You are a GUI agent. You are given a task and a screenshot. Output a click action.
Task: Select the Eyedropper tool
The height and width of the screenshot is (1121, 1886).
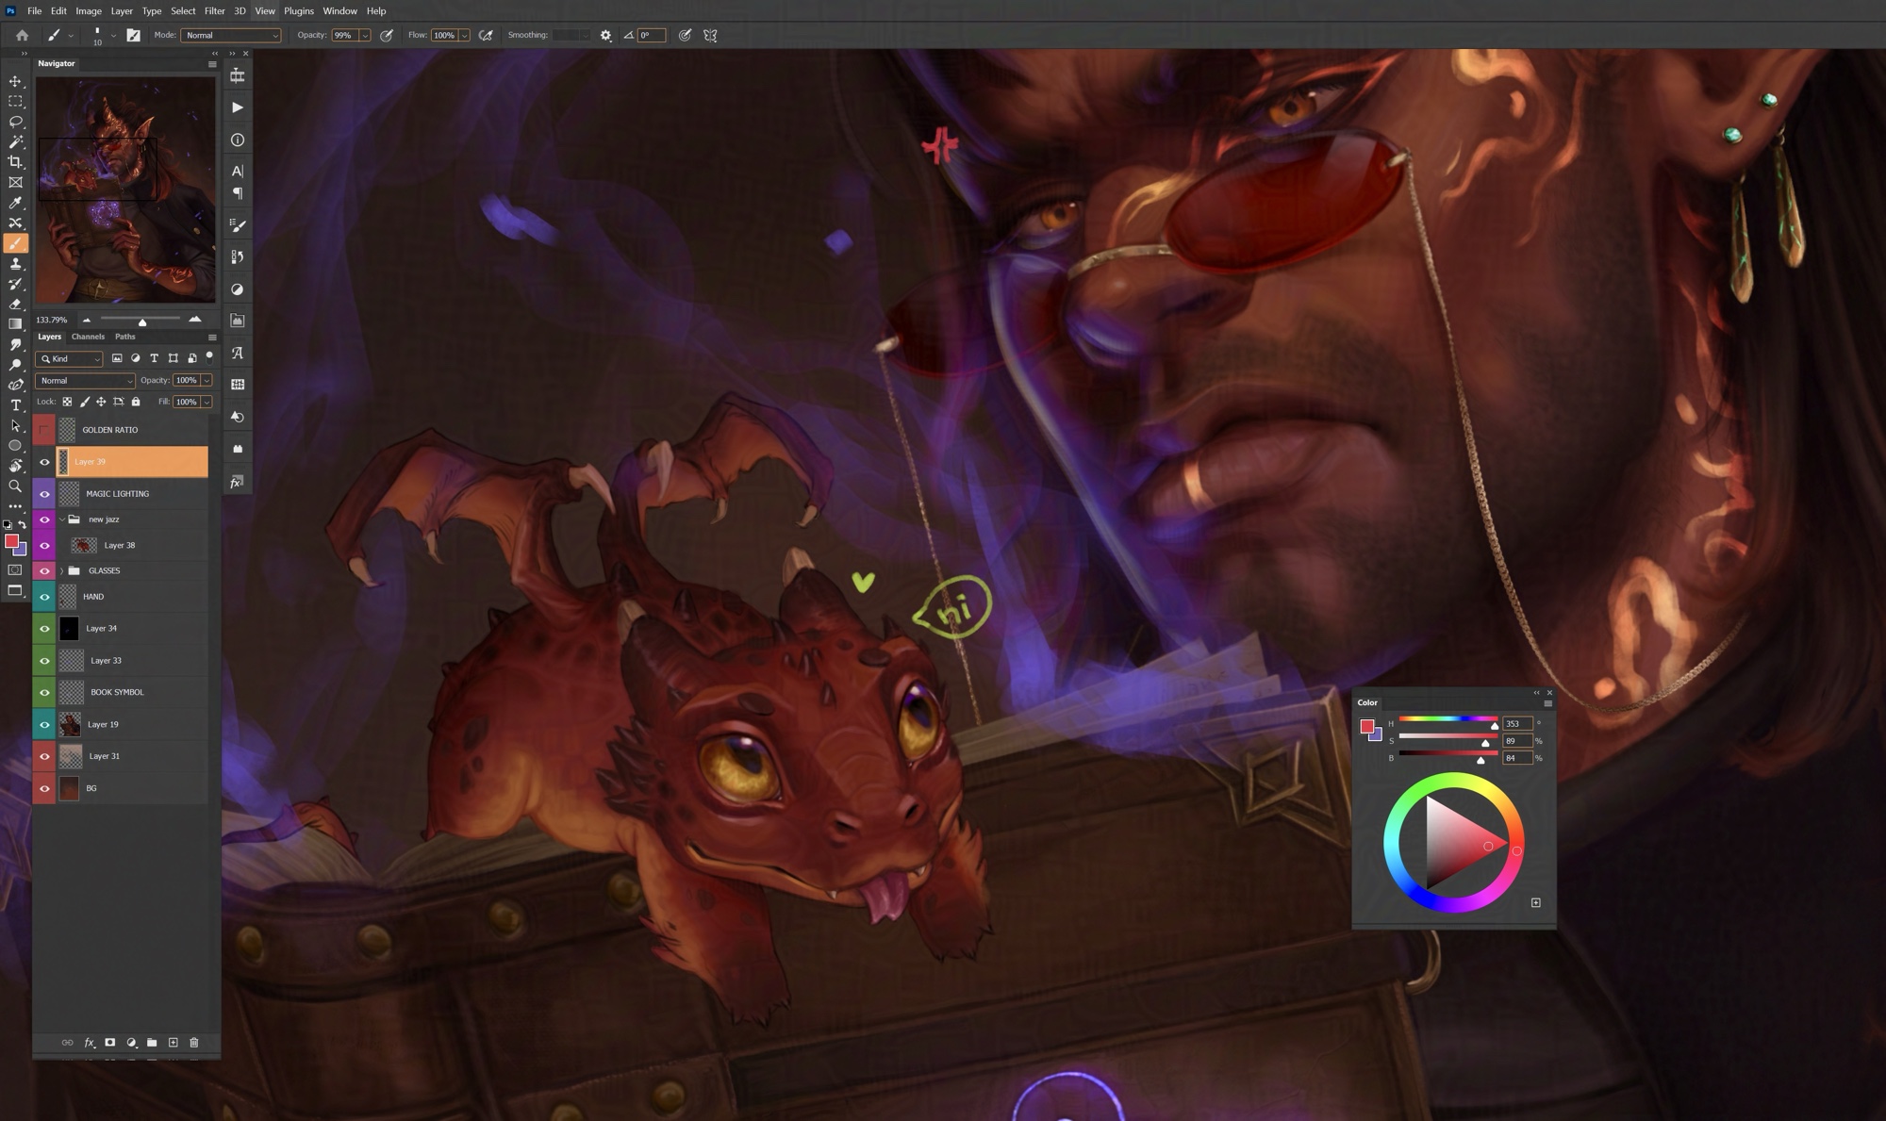click(15, 203)
